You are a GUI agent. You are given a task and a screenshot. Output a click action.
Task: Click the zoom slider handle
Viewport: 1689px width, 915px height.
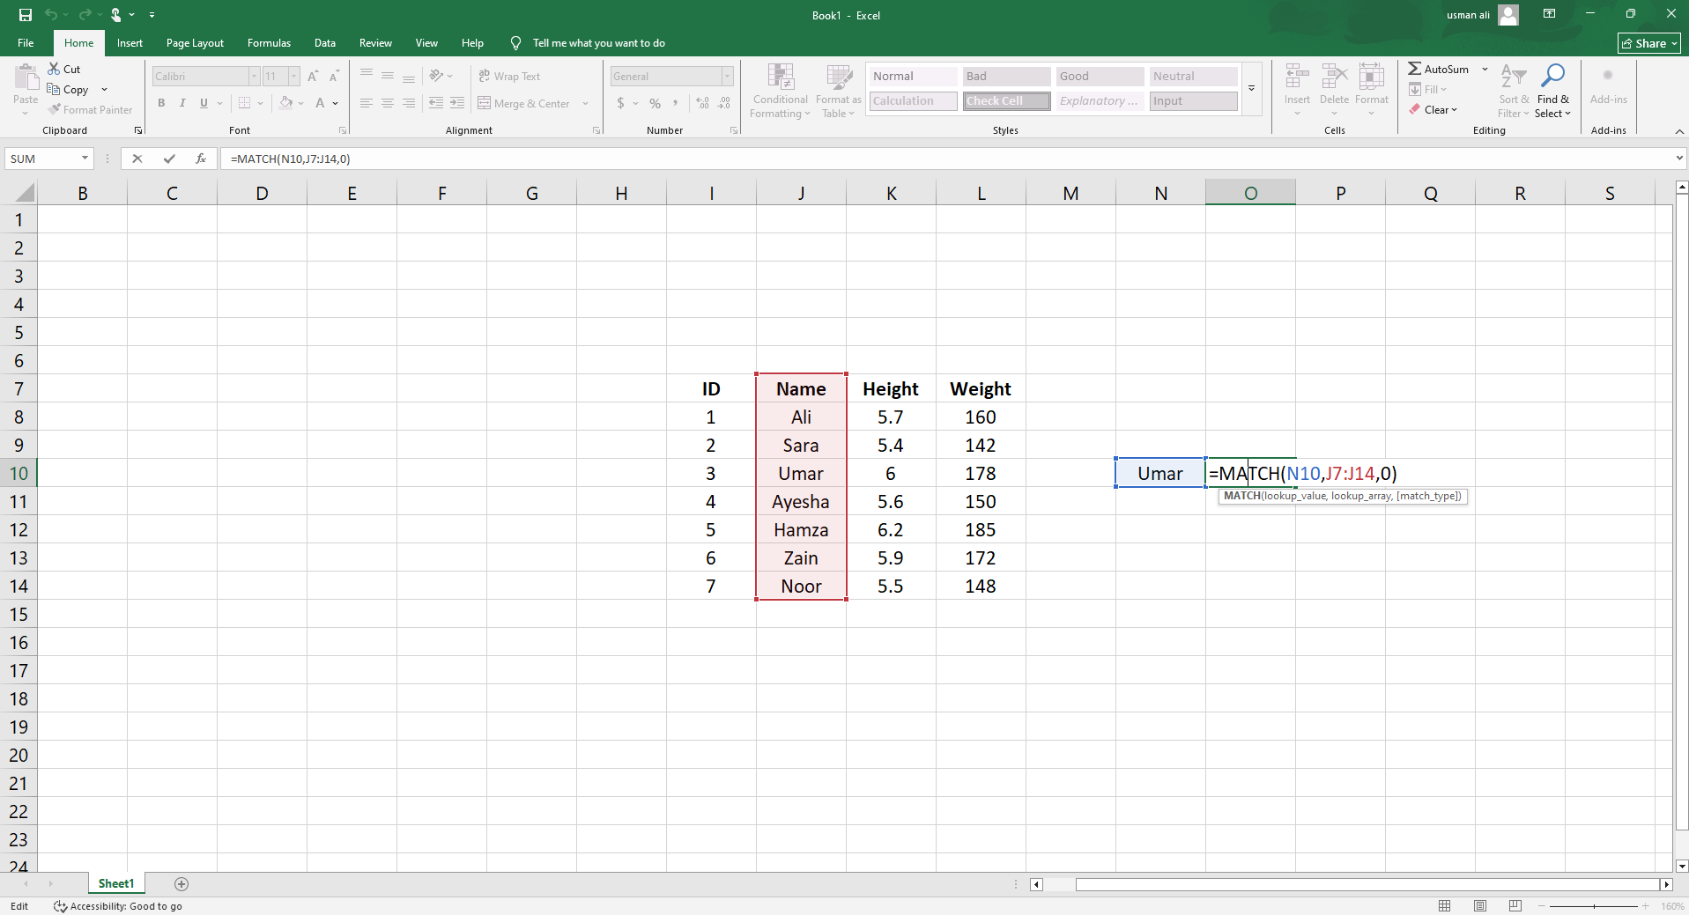1594,905
